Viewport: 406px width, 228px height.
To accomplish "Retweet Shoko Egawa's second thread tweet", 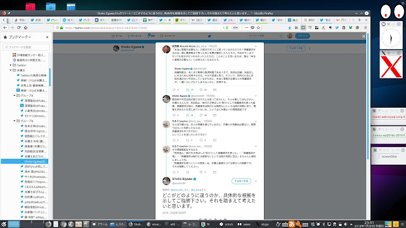I will pyautogui.click(x=188, y=115).
